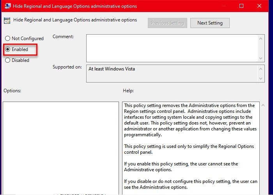Viewport: 273px width, 195px height.
Task: Close the policy setting dialog
Action: tap(260, 6)
